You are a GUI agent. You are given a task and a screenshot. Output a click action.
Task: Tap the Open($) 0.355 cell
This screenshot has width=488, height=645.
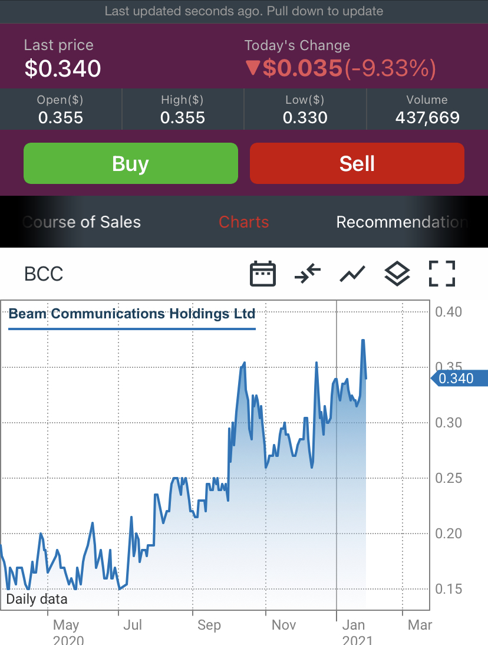point(61,110)
